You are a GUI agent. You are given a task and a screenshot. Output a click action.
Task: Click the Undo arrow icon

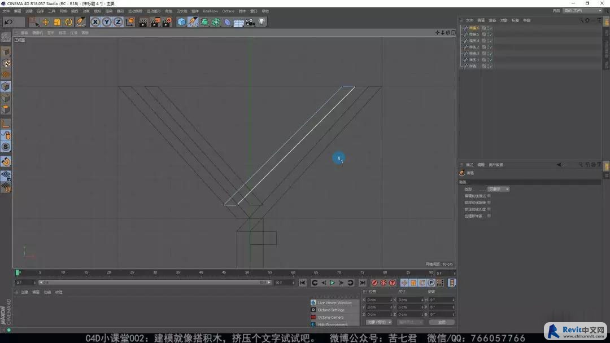tap(8, 22)
